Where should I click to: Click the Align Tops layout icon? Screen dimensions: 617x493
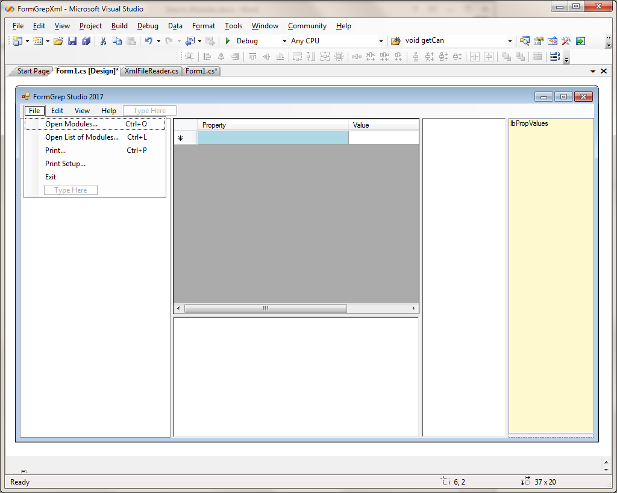pos(252,57)
